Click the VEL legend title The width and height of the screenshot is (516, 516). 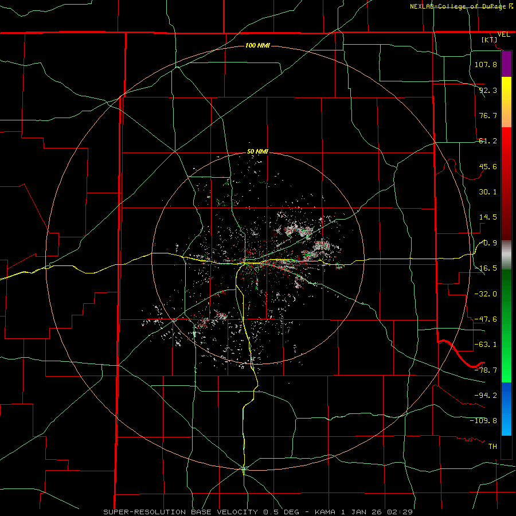(x=504, y=34)
